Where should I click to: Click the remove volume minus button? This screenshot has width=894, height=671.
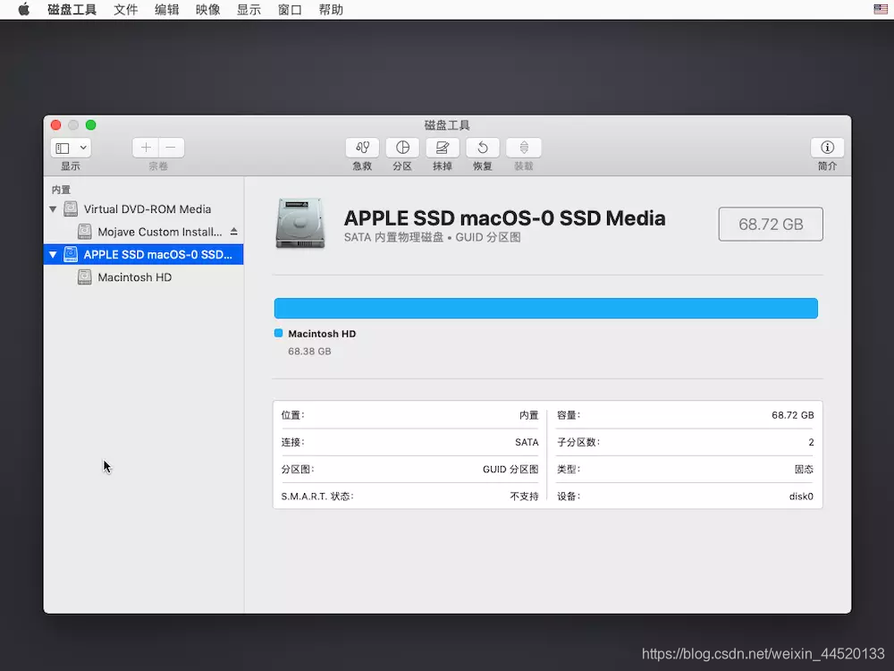tap(171, 148)
